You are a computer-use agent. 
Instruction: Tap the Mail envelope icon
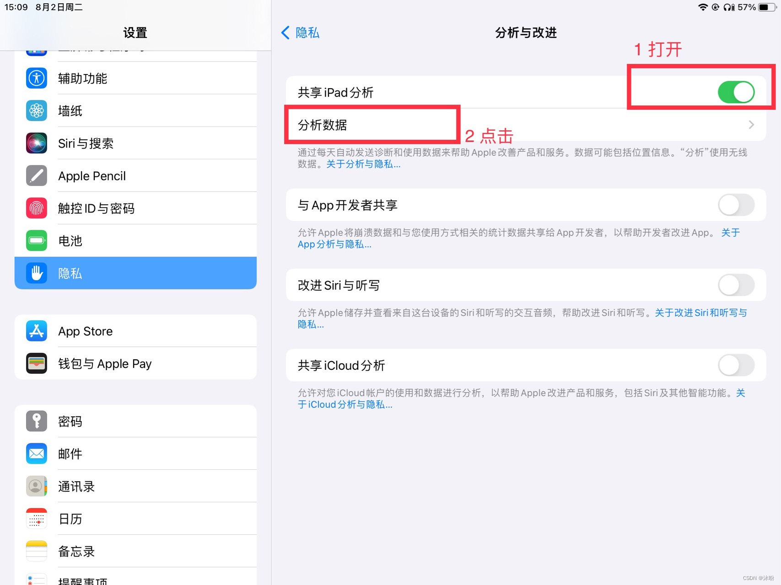point(37,453)
